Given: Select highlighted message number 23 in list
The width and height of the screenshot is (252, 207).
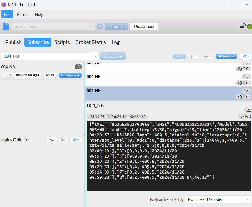Looking at the screenshot, I should click(169, 94).
